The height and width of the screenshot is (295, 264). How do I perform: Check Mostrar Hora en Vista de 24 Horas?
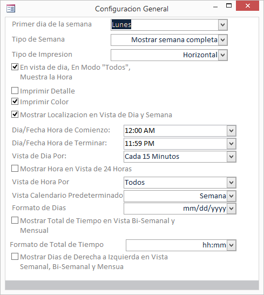(15, 169)
